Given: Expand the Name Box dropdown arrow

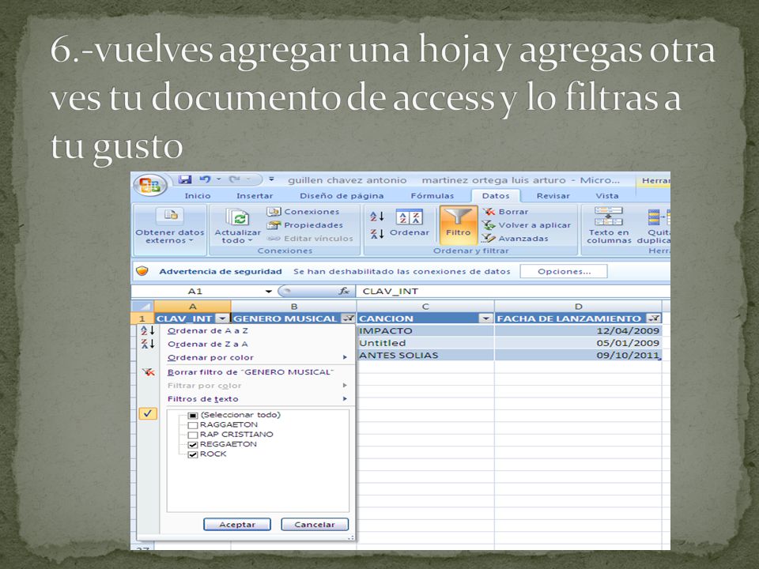Looking at the screenshot, I should point(268,292).
